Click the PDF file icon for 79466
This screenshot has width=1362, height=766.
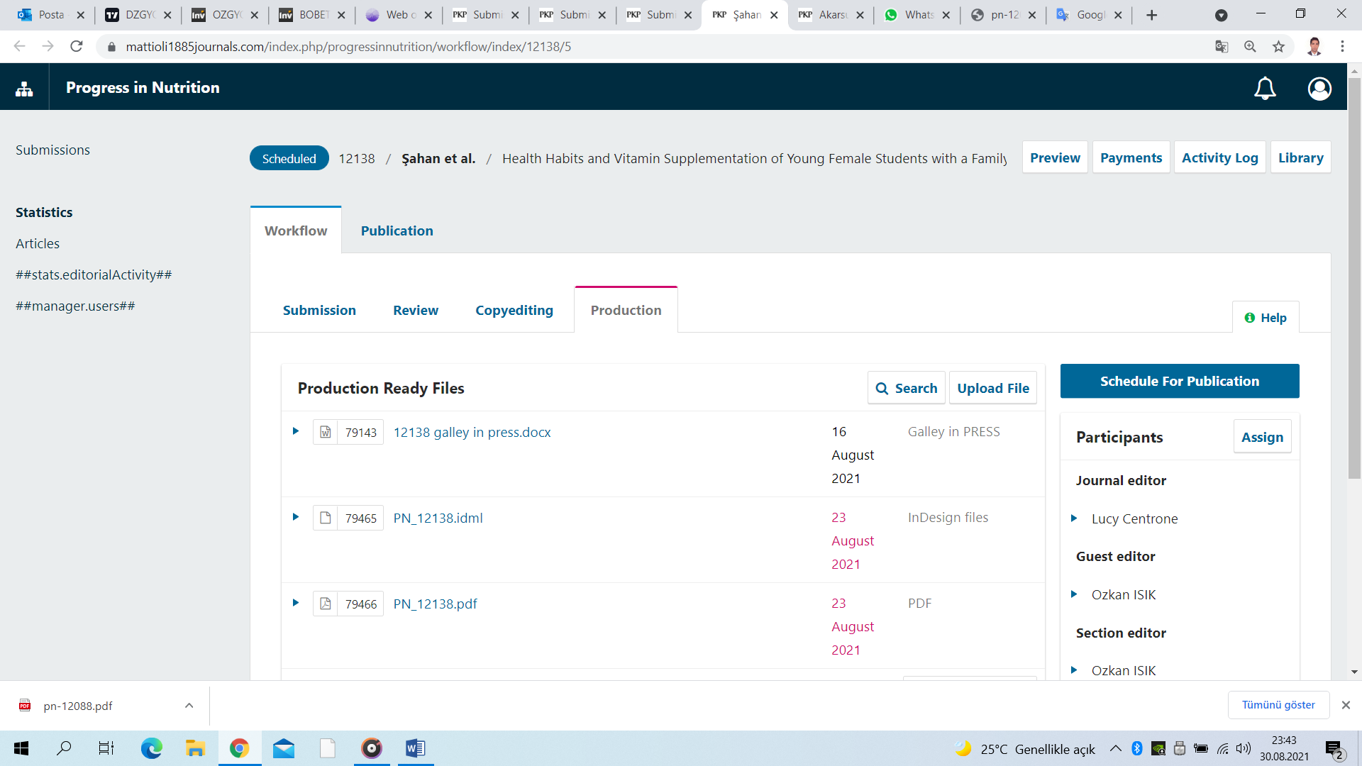point(326,604)
